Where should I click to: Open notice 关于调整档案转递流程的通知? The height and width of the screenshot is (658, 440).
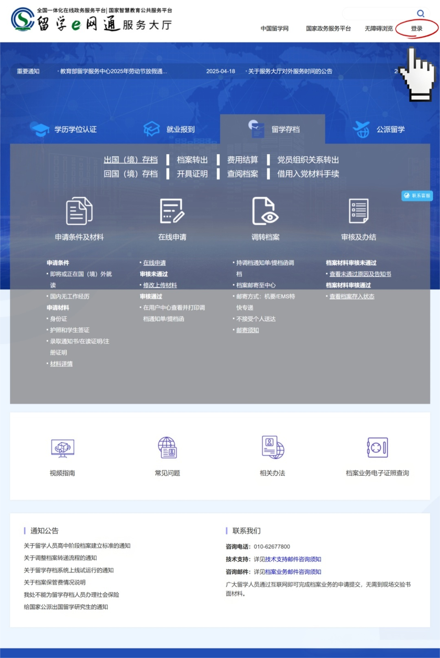[60, 558]
